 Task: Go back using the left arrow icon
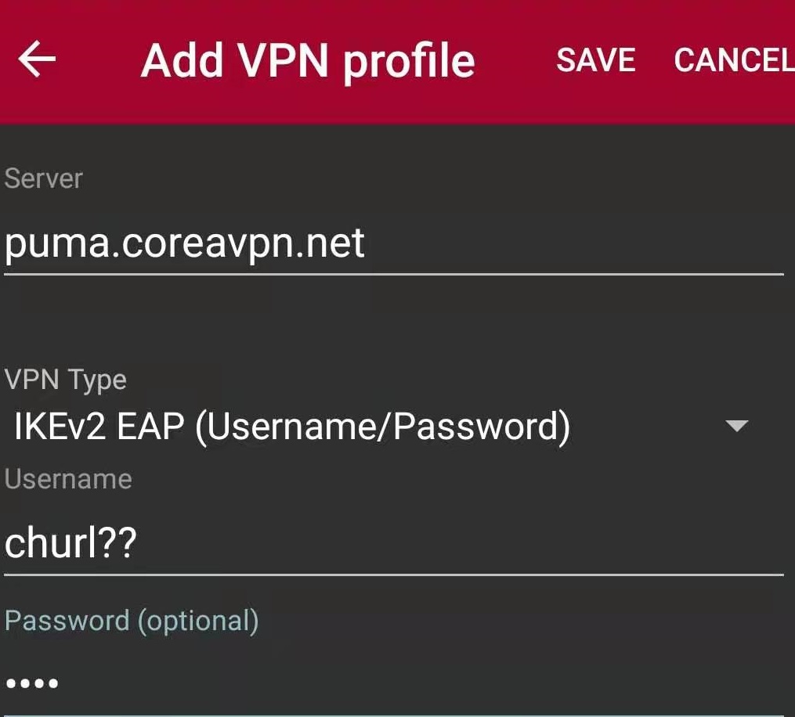[37, 59]
